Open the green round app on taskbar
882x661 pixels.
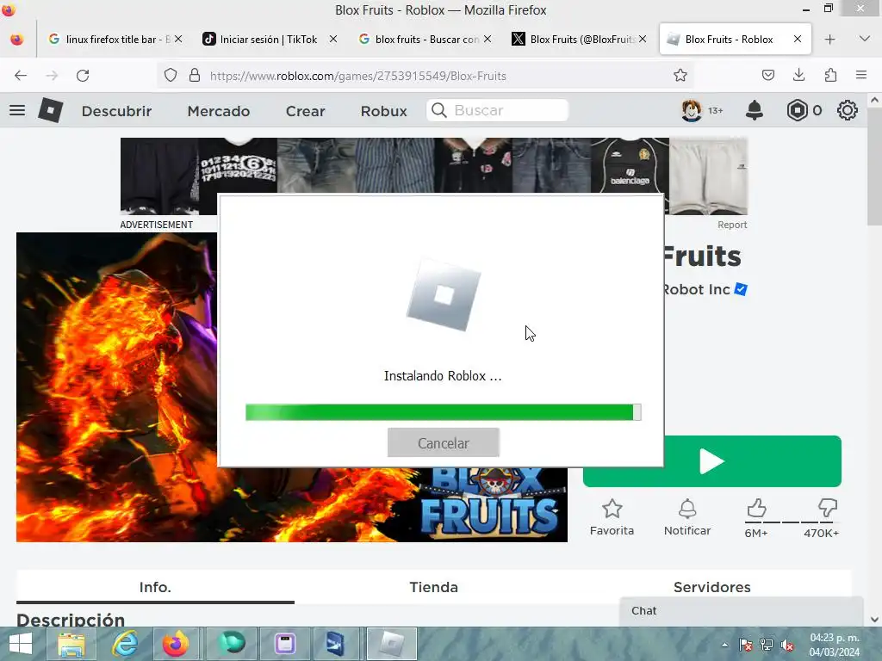pos(231,644)
